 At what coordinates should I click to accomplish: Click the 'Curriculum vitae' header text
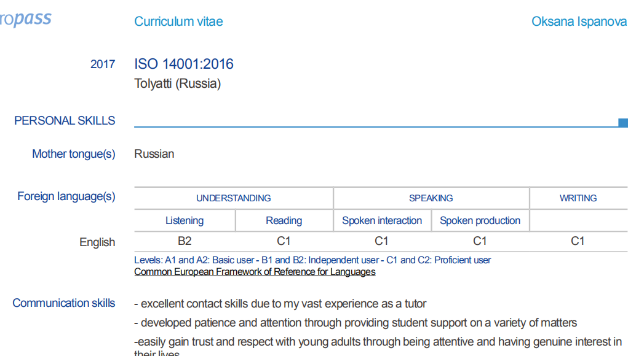coord(178,21)
